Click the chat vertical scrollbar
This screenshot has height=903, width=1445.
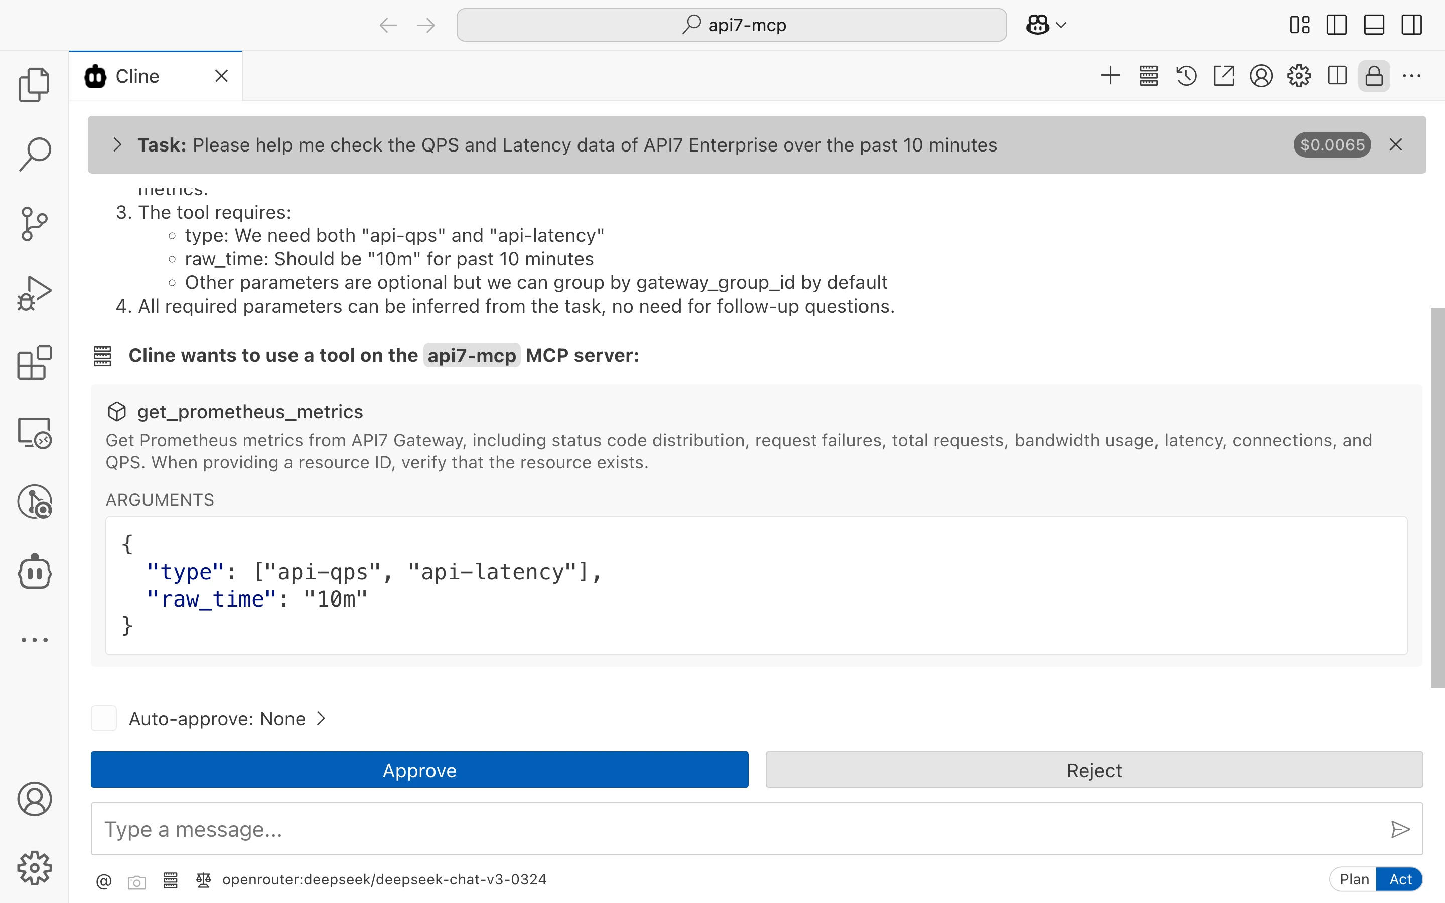pyautogui.click(x=1437, y=498)
